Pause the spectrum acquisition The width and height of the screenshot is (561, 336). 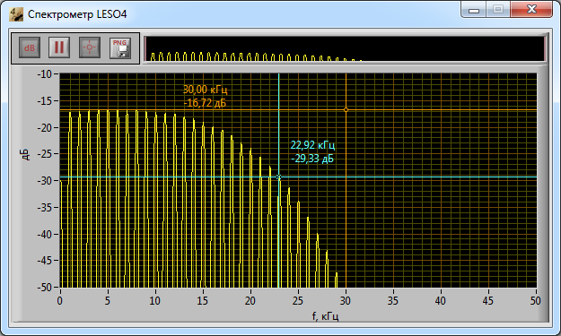tap(59, 47)
